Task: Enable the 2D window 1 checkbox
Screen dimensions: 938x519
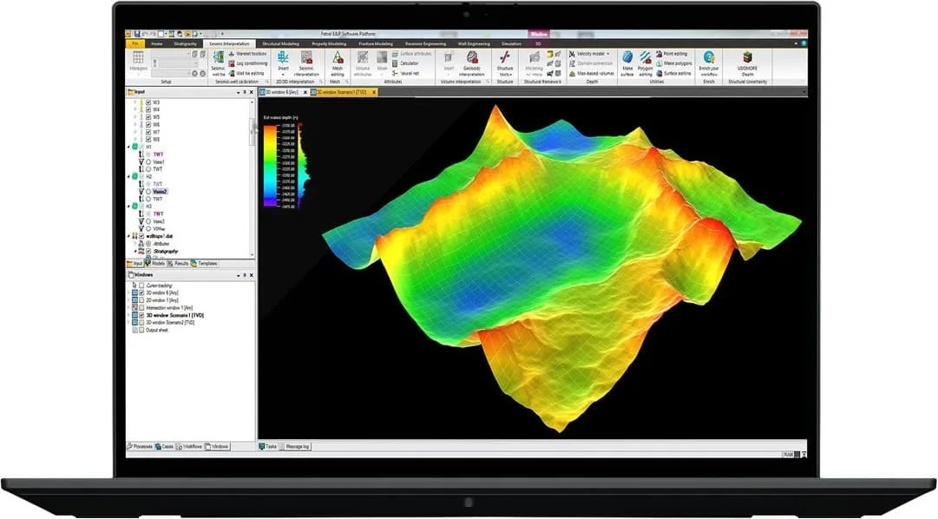Action: pos(141,300)
